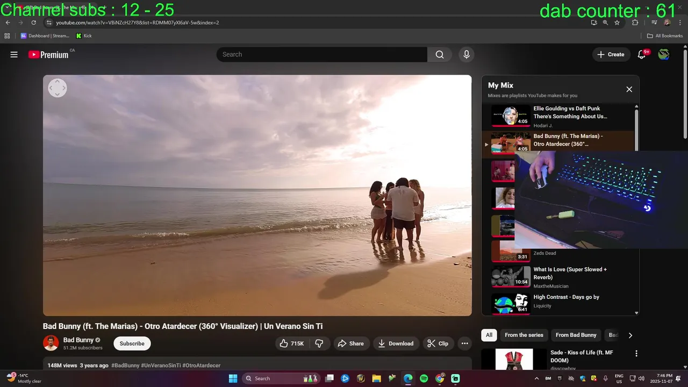Play High Contrast Days go by item
Screen dimensions: 688x387
[558, 304]
